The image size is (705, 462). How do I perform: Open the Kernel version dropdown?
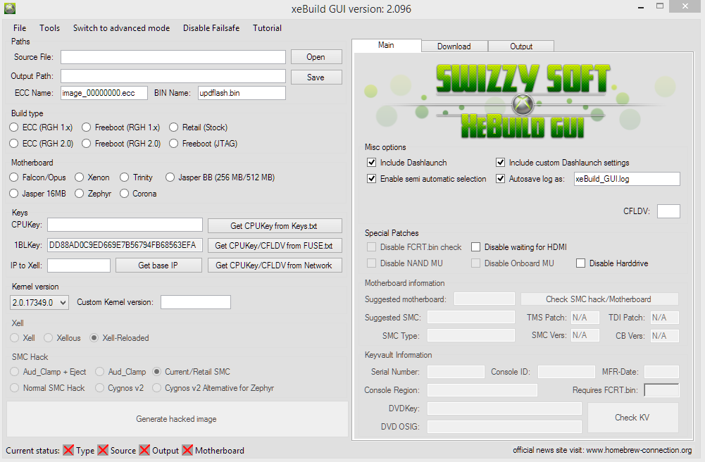click(39, 302)
